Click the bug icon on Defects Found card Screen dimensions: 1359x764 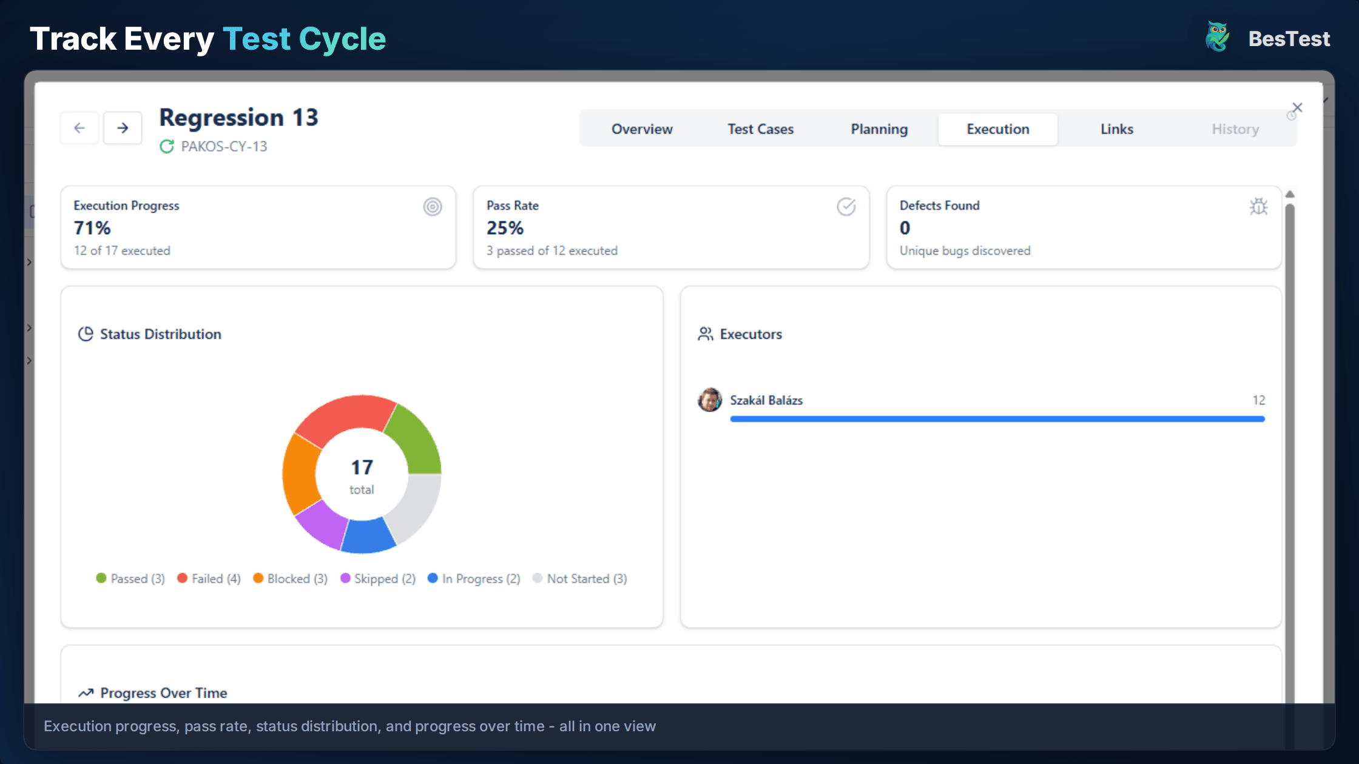pos(1259,207)
